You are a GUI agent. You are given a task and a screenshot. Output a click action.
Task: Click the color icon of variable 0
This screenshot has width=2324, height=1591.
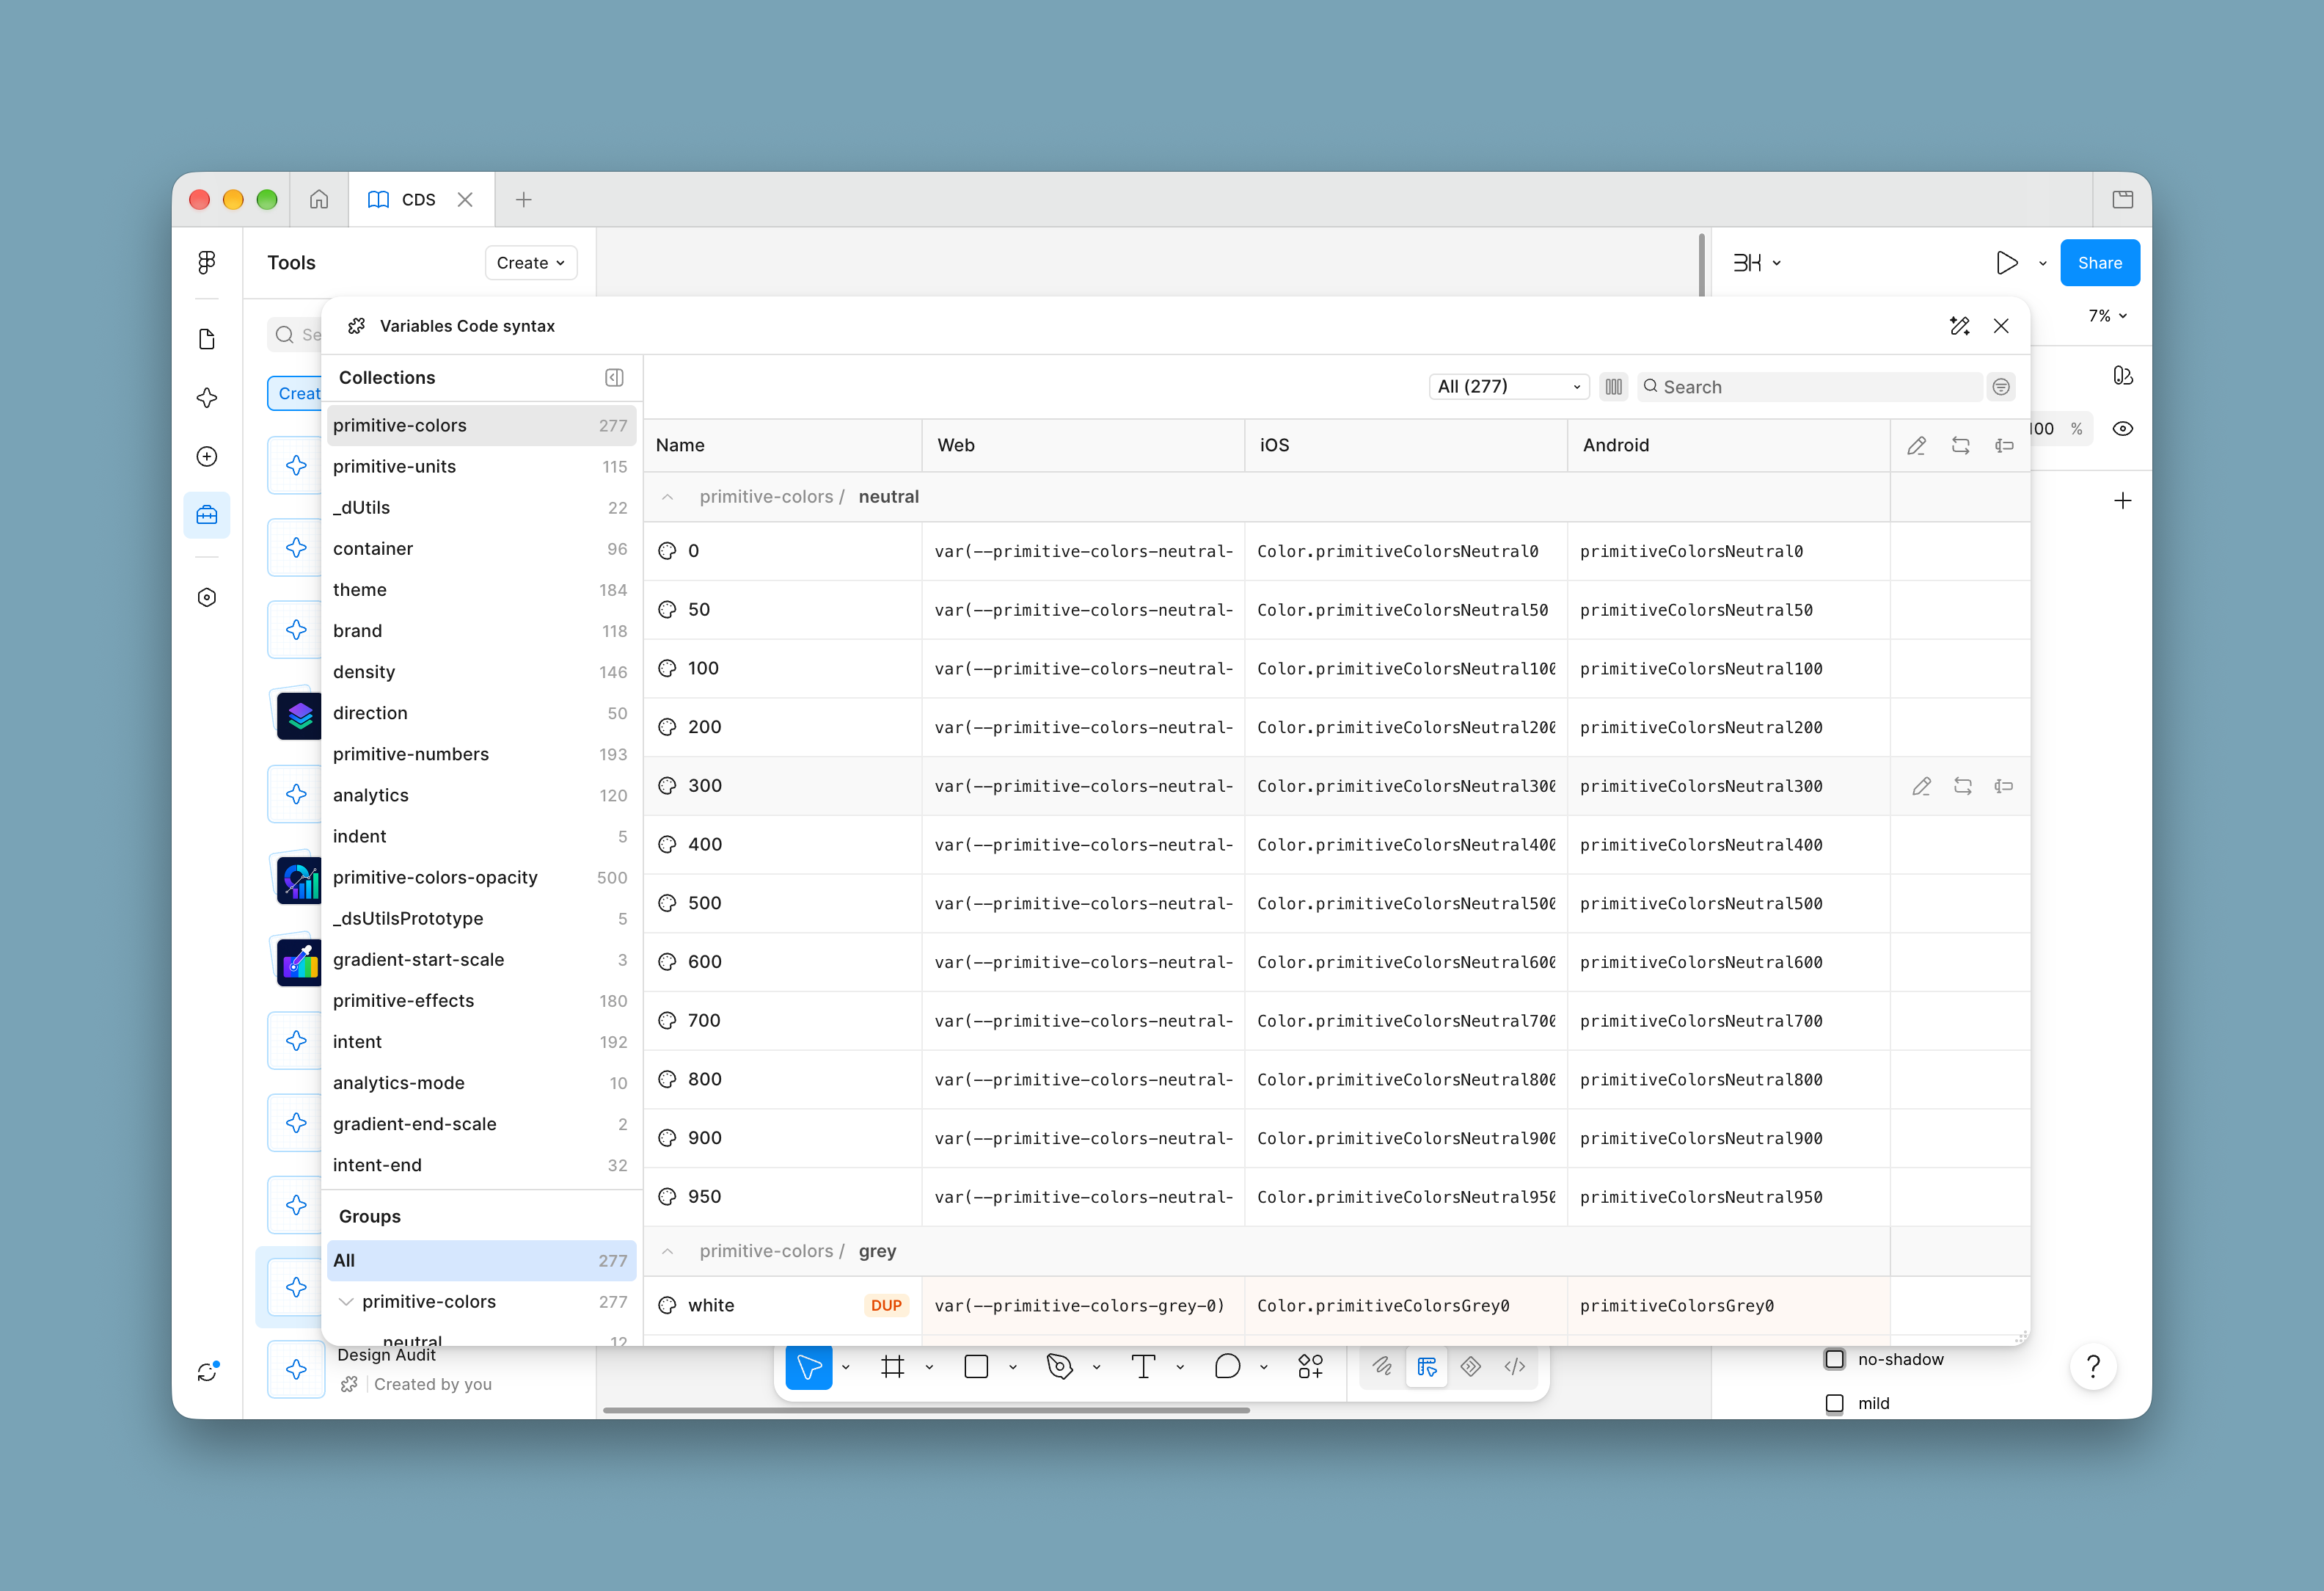[x=667, y=550]
